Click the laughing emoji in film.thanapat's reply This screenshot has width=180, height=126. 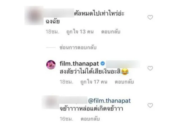(125, 72)
